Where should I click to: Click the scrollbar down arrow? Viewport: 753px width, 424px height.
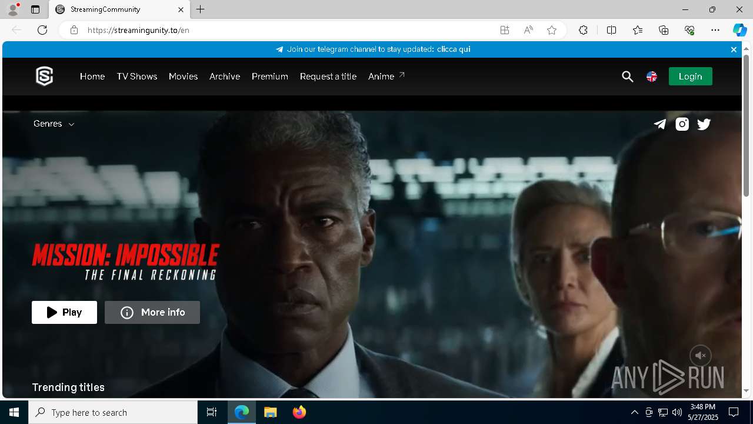746,391
